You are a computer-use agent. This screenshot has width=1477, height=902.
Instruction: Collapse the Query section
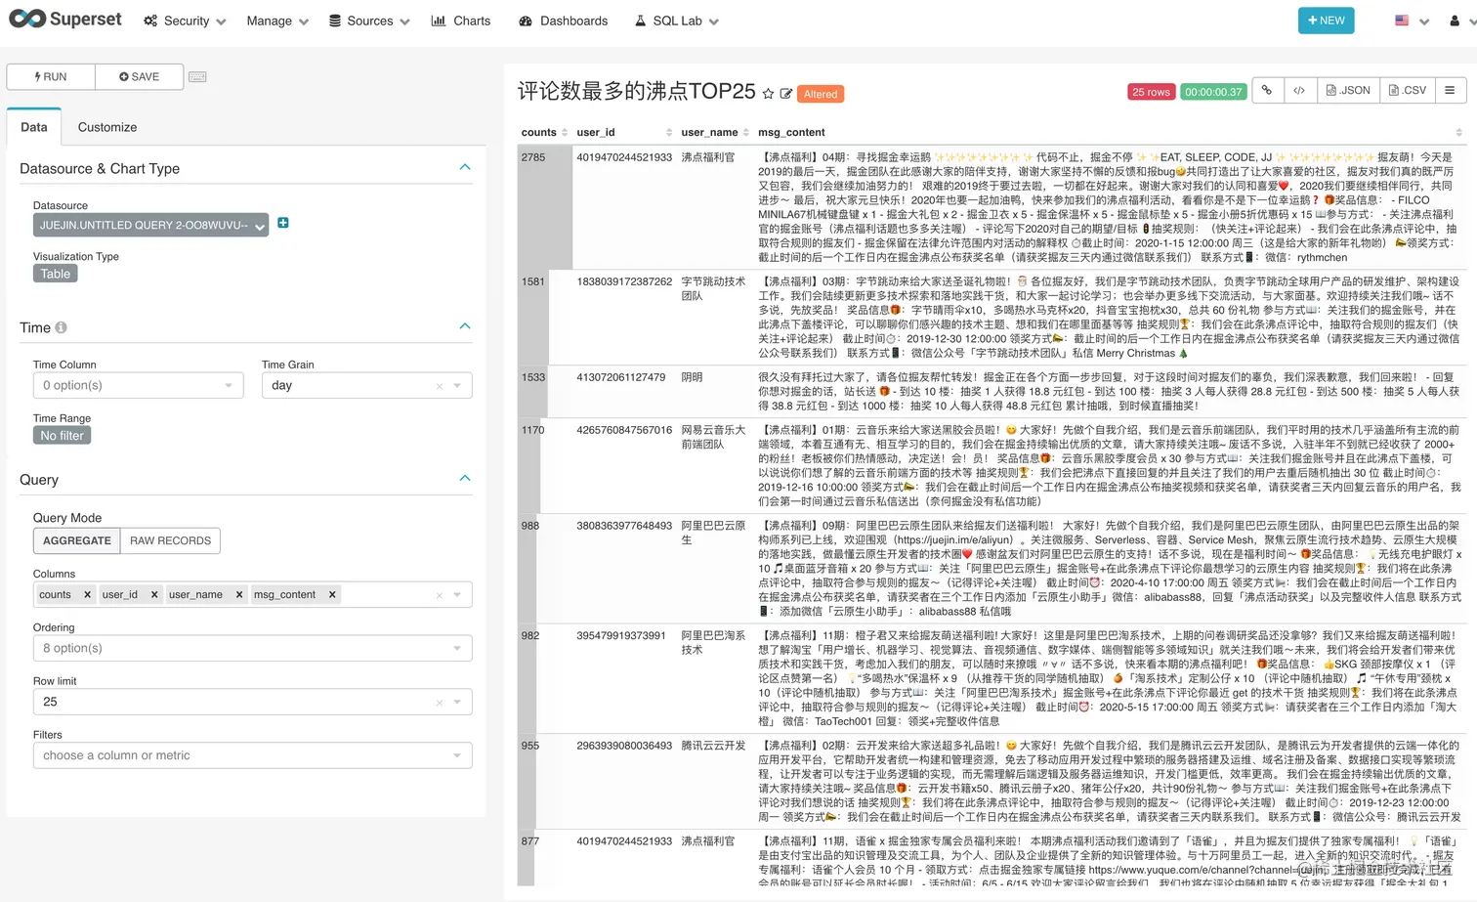click(465, 479)
